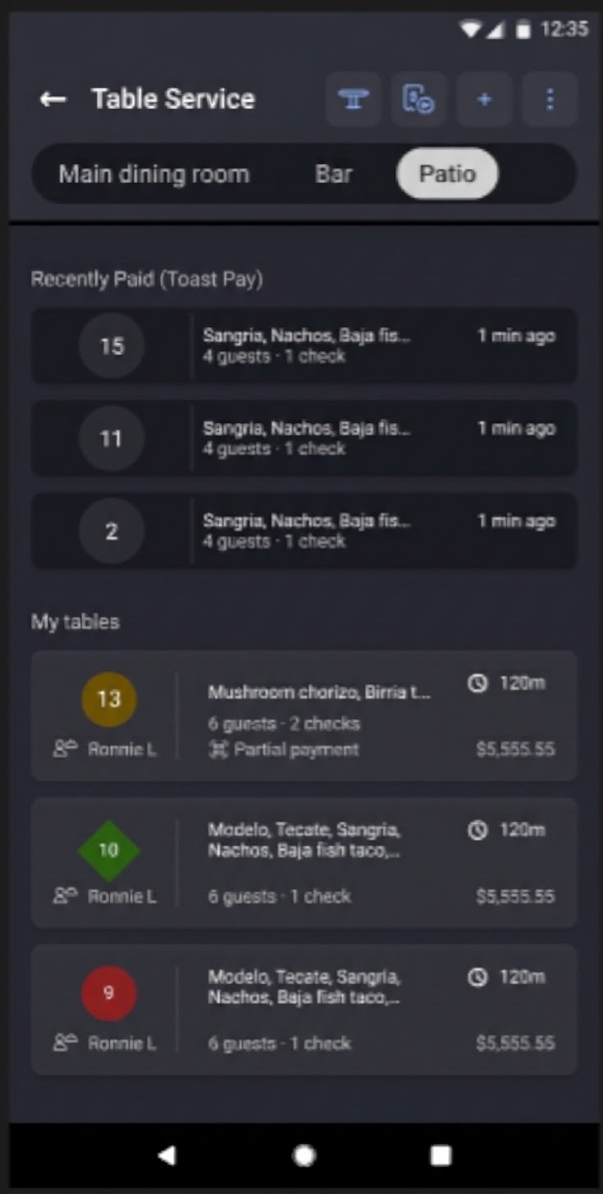Select the red table 9 circle badge
The height and width of the screenshot is (1194, 603).
coord(109,994)
